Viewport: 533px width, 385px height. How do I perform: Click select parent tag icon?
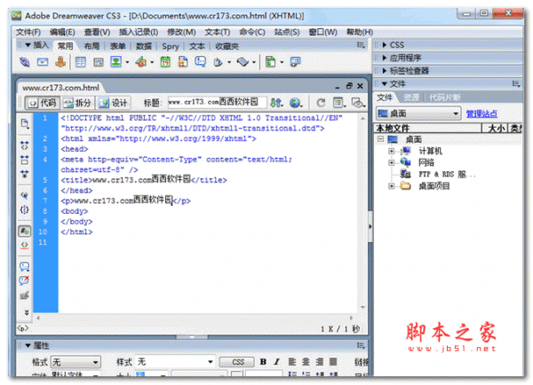tap(25, 195)
